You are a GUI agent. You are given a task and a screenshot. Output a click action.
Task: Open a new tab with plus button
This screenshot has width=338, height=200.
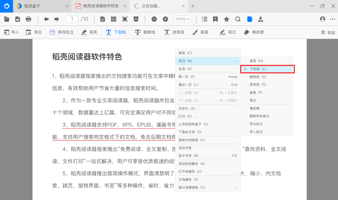193,6
